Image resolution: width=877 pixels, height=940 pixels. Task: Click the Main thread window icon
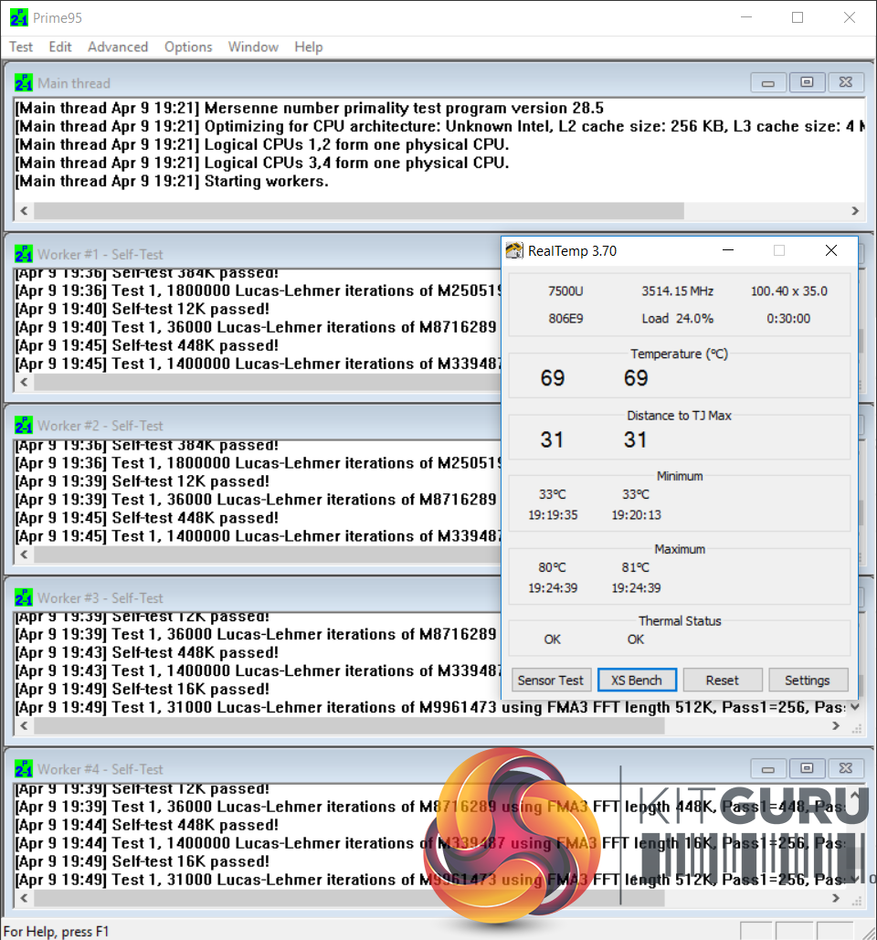24,83
